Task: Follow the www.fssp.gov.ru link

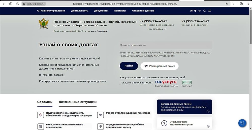Action: pyautogui.click(x=99, y=31)
